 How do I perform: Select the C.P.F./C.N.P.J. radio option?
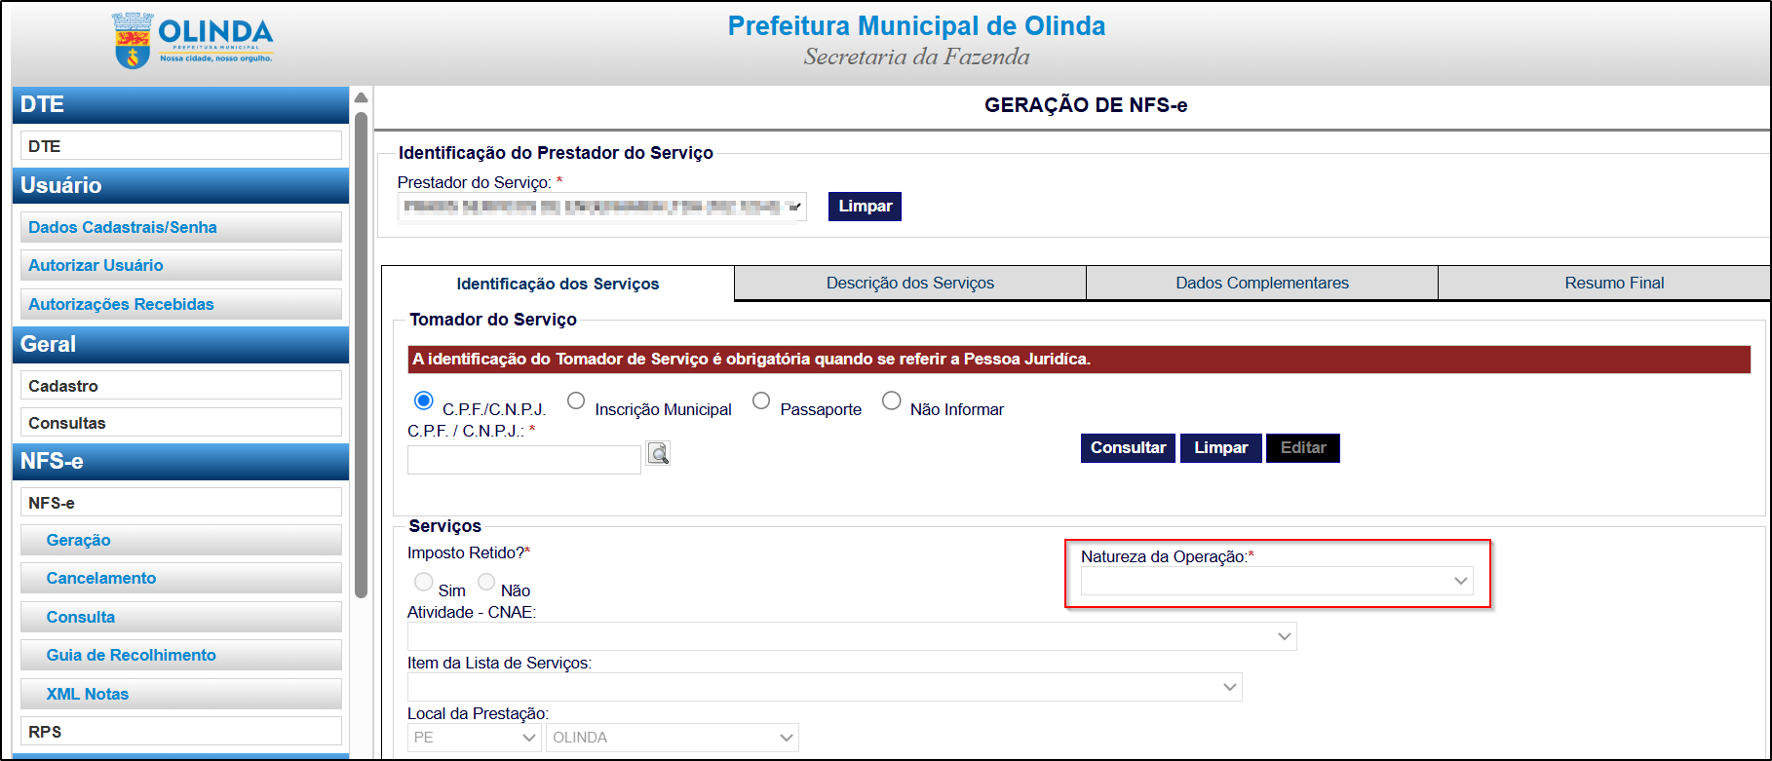tap(424, 400)
